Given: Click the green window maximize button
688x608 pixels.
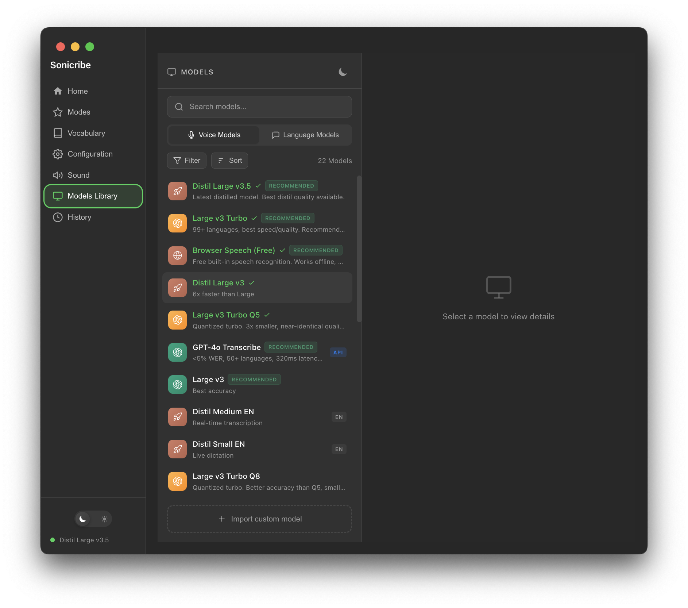Looking at the screenshot, I should click(90, 47).
